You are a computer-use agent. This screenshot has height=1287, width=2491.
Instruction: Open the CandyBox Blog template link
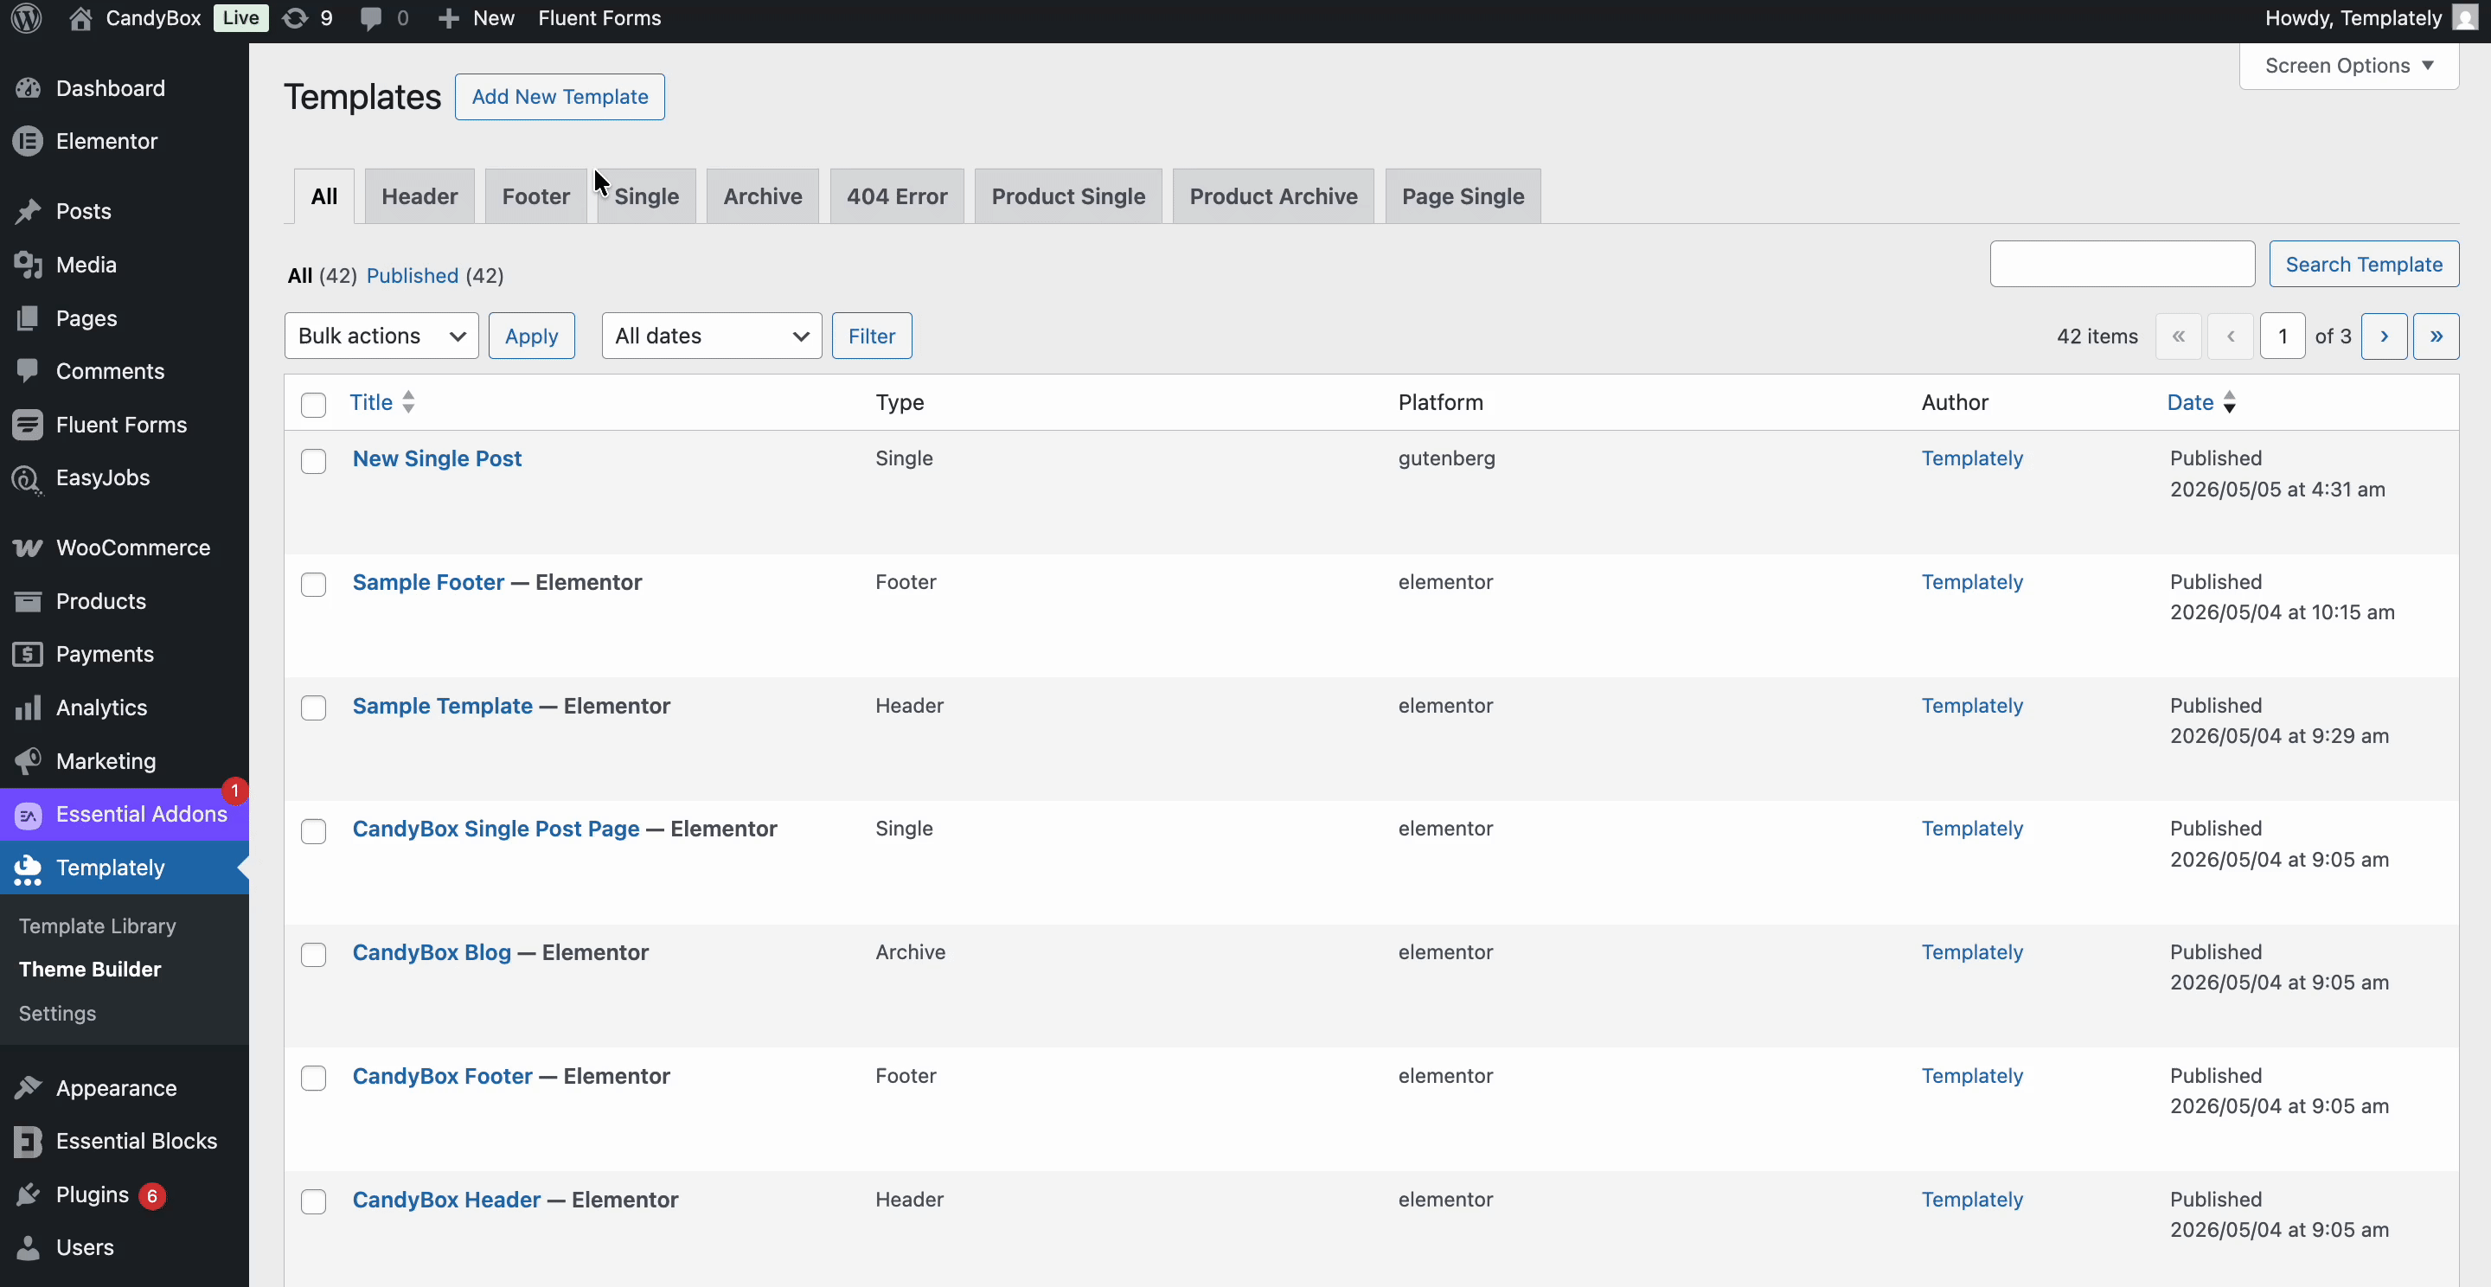[x=432, y=952]
